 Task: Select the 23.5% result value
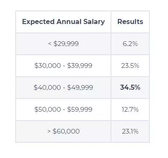[130, 66]
